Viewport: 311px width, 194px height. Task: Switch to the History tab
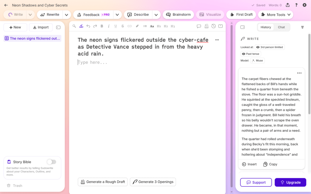point(265,27)
